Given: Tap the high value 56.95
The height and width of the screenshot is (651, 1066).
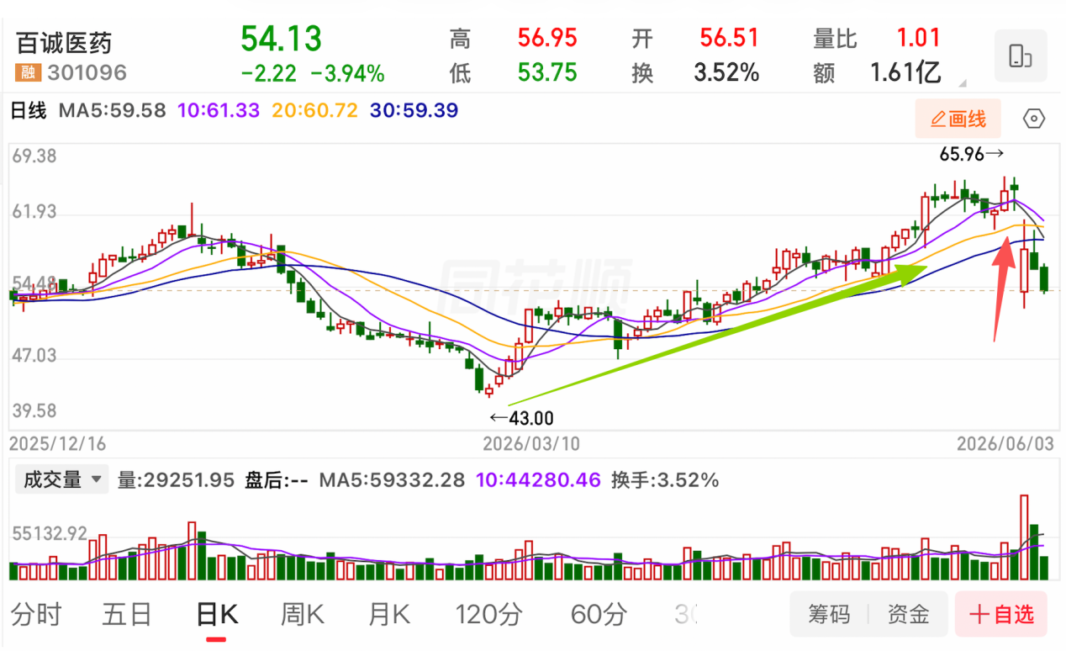Looking at the screenshot, I should (x=547, y=38).
